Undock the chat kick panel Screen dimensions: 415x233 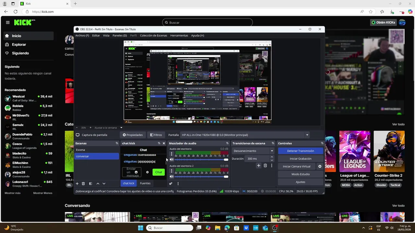(159, 143)
